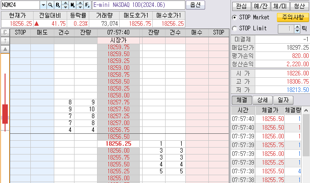Select price 18259.75 in order book
This screenshot has width=310, height=183.
click(x=118, y=47)
